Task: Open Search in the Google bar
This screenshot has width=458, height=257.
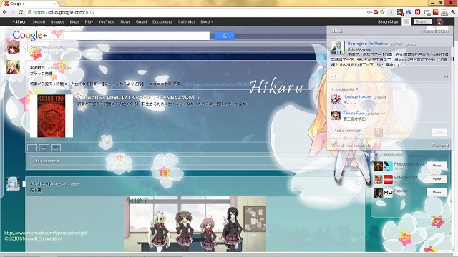Action: coord(39,22)
